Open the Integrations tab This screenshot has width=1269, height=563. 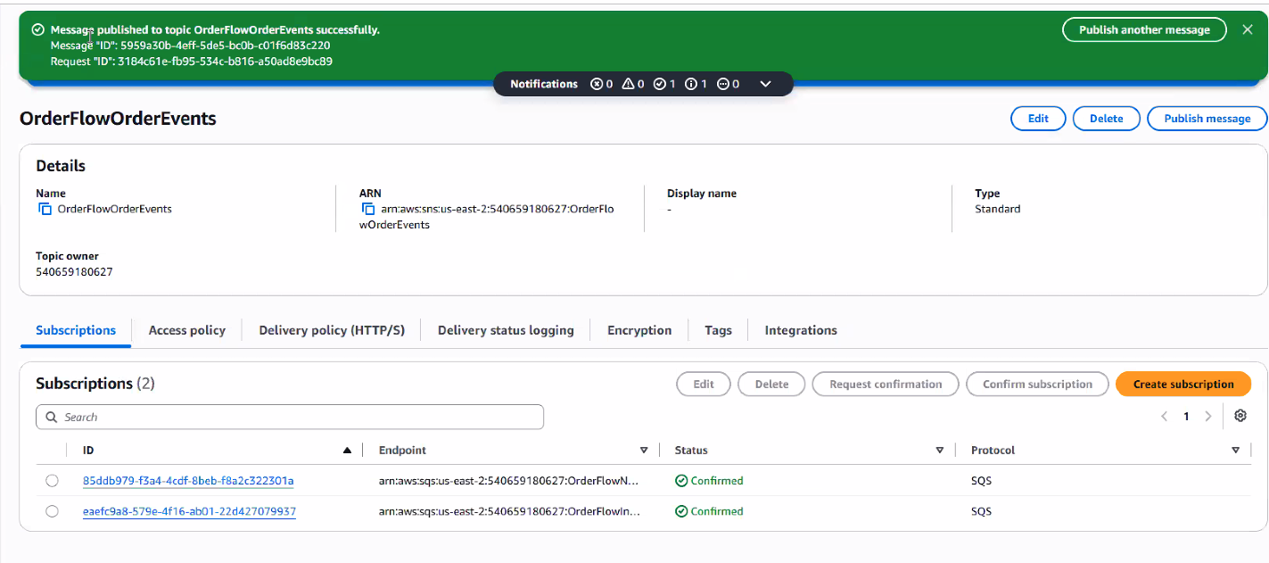tap(801, 330)
